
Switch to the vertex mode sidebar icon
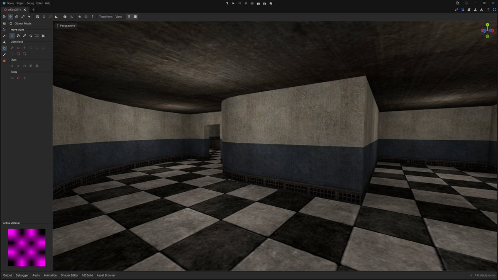(x=4, y=30)
